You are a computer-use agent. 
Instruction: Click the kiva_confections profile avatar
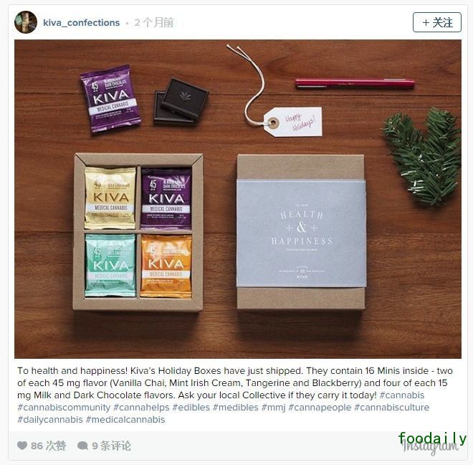coord(26,22)
